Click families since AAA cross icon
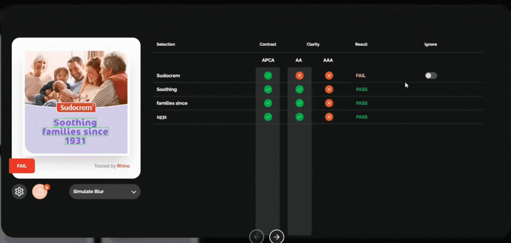 (x=329, y=103)
